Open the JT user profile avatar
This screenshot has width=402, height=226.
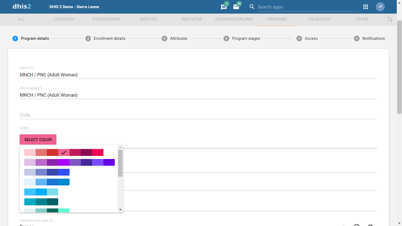point(380,7)
